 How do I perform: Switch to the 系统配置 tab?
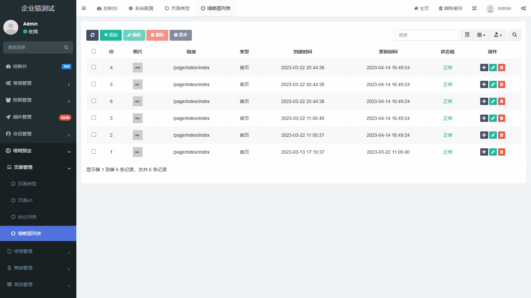pos(141,8)
